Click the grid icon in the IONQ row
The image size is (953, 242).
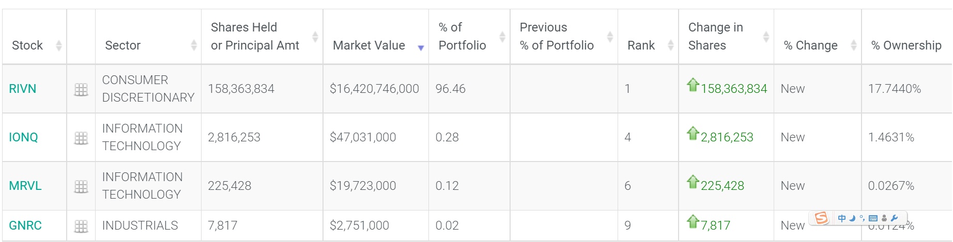[x=81, y=138]
